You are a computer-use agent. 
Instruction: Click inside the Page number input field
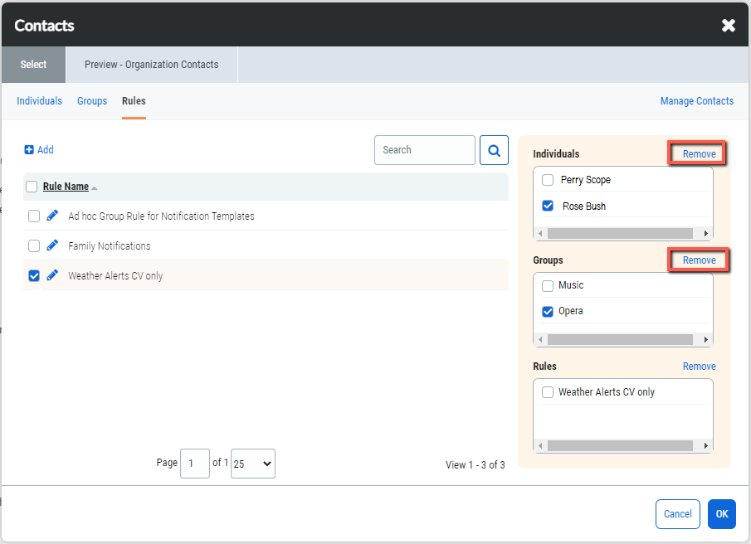click(195, 463)
